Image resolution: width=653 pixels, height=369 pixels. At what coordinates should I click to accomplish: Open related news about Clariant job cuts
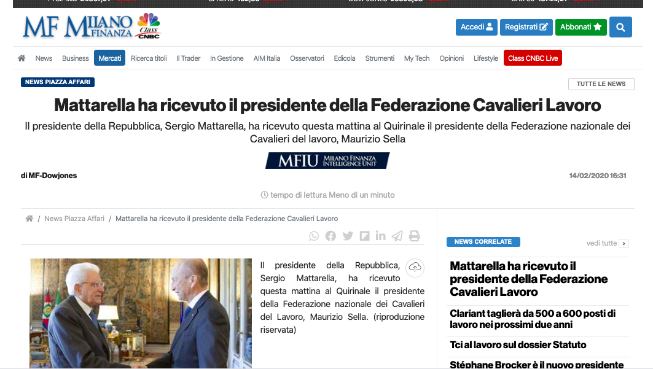(x=533, y=319)
